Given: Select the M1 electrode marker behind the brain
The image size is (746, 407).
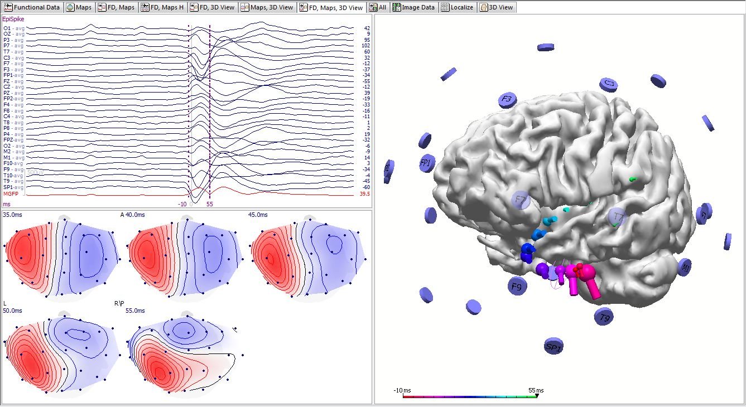Looking at the screenshot, I should click(685, 267).
